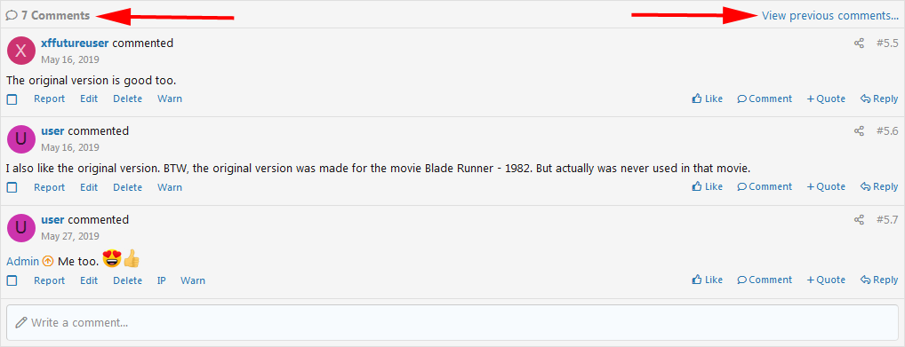Viewport: 905px width, 347px height.
Task: Click the Write a comment field
Action: point(452,322)
